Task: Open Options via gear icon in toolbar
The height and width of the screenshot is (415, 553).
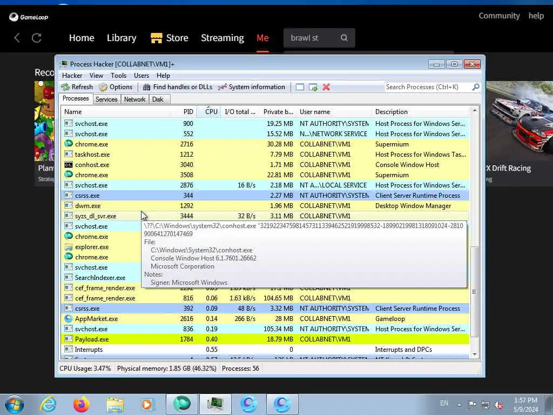Action: coord(103,87)
